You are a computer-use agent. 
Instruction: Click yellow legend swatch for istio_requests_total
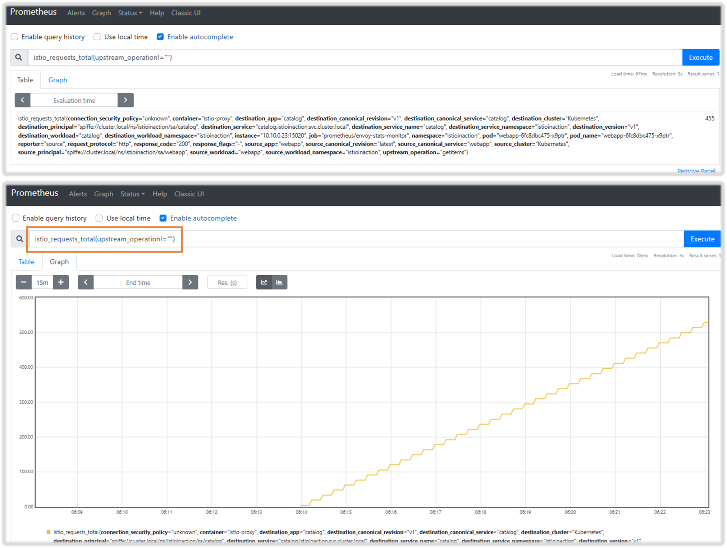point(49,532)
